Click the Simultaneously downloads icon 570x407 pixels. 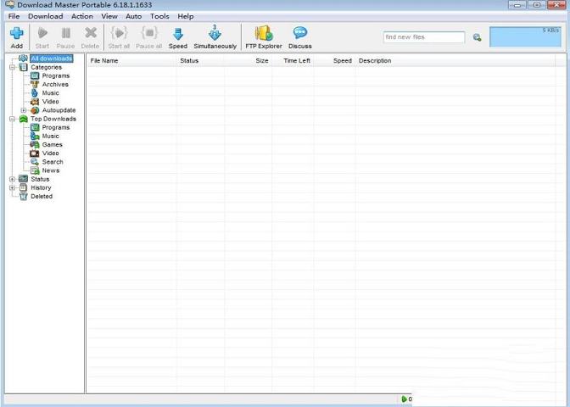pos(215,34)
